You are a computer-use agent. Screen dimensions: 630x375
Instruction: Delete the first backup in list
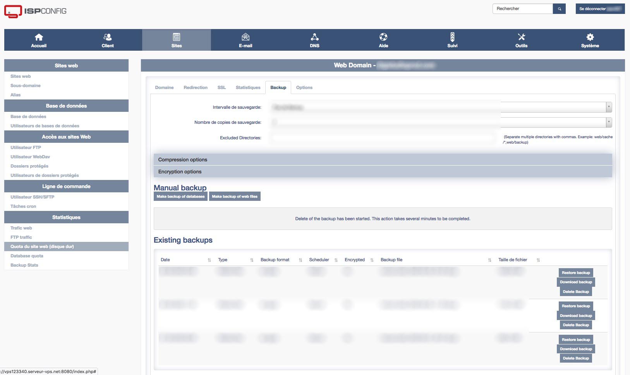coord(576,292)
